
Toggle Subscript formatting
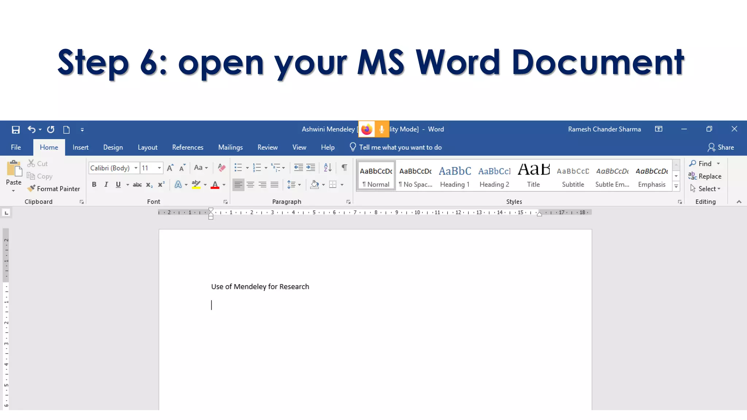point(149,184)
